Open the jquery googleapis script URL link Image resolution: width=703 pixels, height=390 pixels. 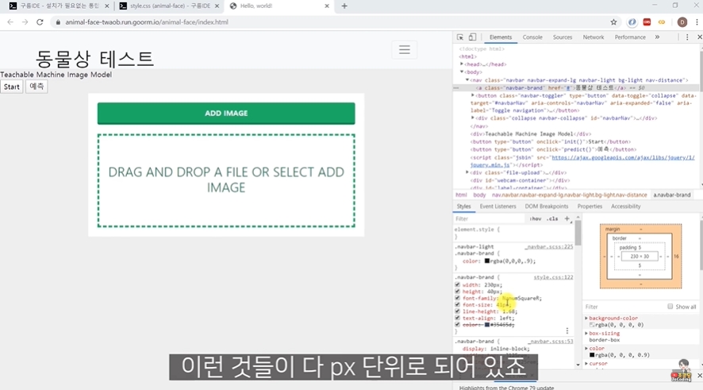coord(623,158)
